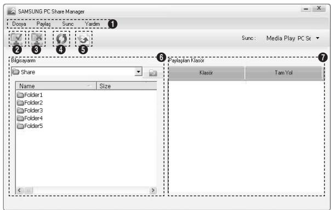Click the Unshare Folder toolbar icon
The image size is (331, 210).
point(37,39)
